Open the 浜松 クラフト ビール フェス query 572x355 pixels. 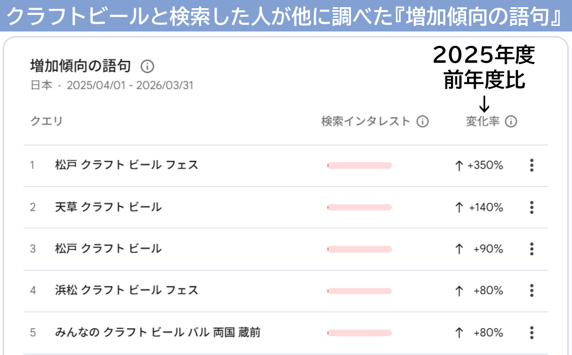(x=127, y=290)
